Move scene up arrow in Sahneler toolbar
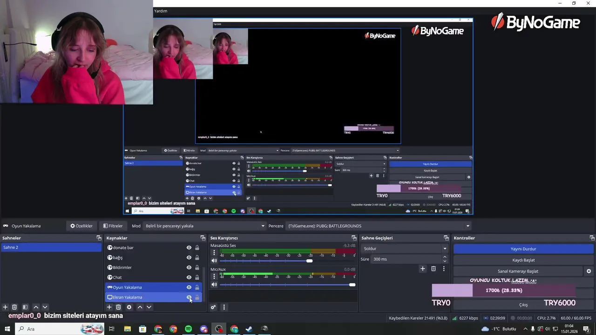The height and width of the screenshot is (335, 596). pyautogui.click(x=36, y=307)
